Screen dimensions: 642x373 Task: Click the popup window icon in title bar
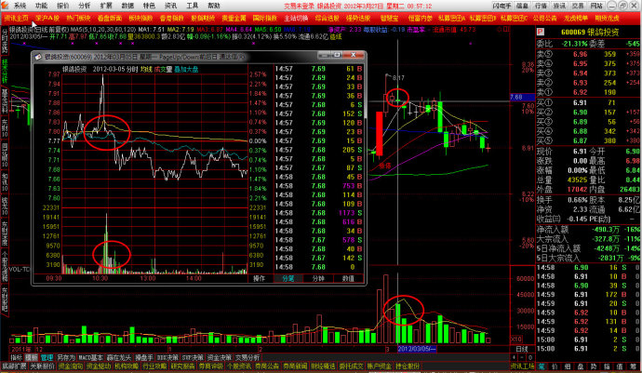[38, 57]
